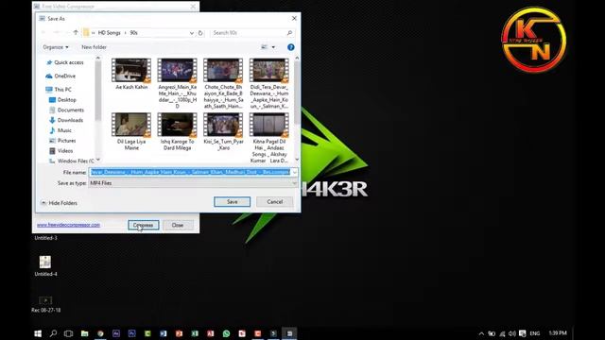Close the Save As dialog window
Screen dimensions: 605x340
point(294,18)
